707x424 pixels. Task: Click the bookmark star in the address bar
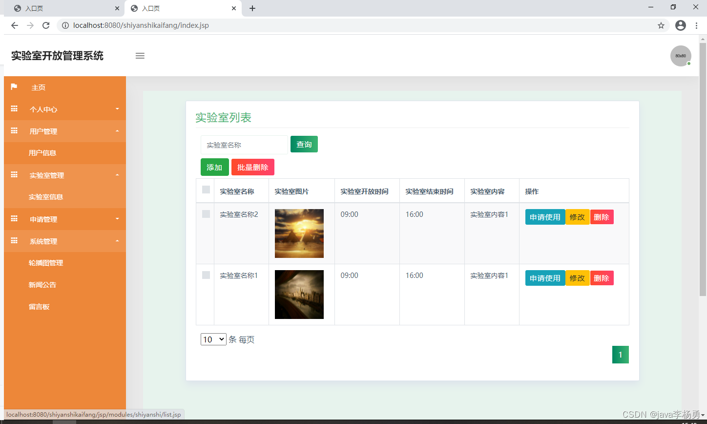pyautogui.click(x=662, y=25)
